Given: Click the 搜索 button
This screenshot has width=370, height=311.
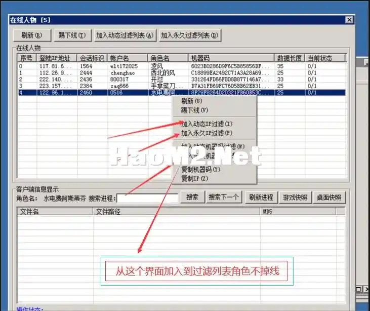Looking at the screenshot, I should click(192, 197).
